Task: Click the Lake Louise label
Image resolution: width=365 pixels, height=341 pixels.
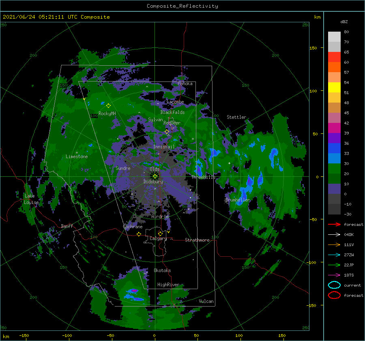Action: coord(31,199)
